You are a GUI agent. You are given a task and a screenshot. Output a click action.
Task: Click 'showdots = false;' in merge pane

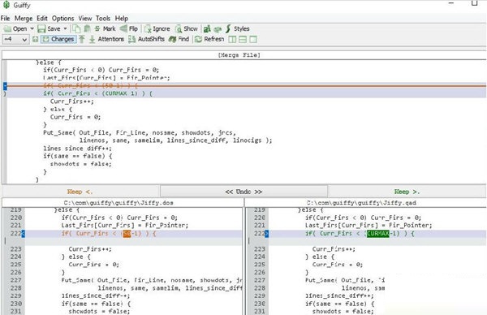pyautogui.click(x=80, y=164)
